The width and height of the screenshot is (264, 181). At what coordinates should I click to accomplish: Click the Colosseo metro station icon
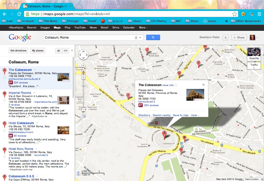click(x=156, y=123)
